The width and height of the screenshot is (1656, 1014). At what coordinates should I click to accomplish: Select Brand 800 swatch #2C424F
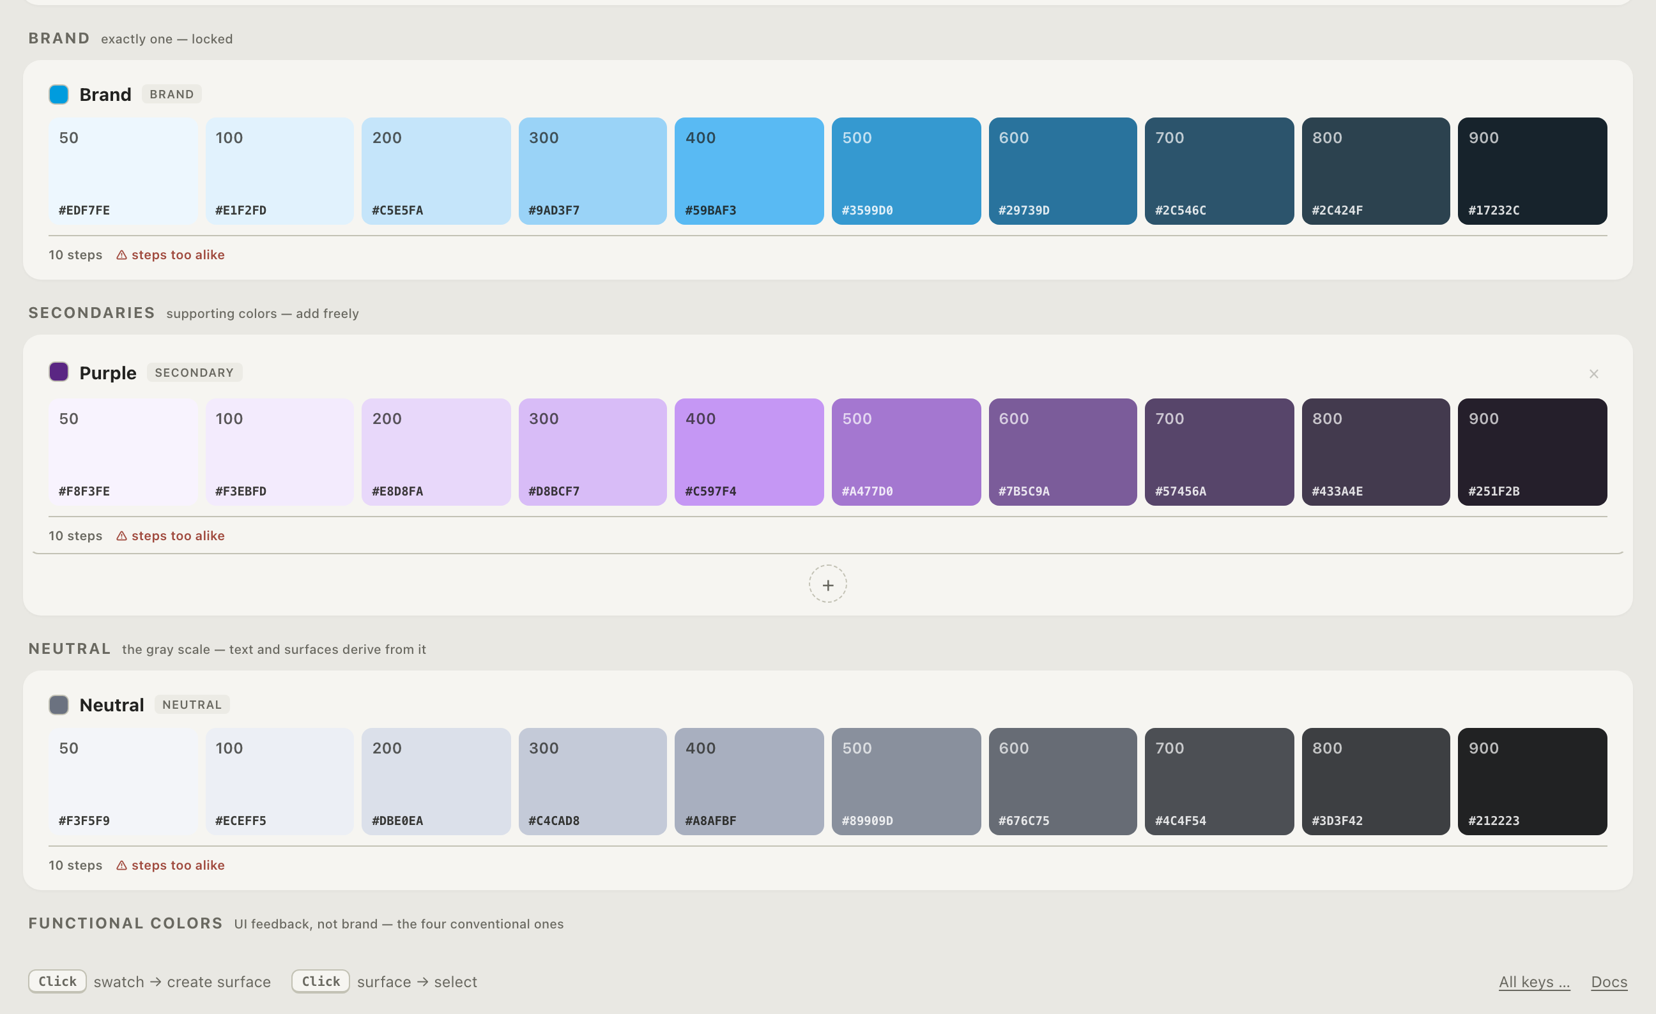click(x=1376, y=171)
